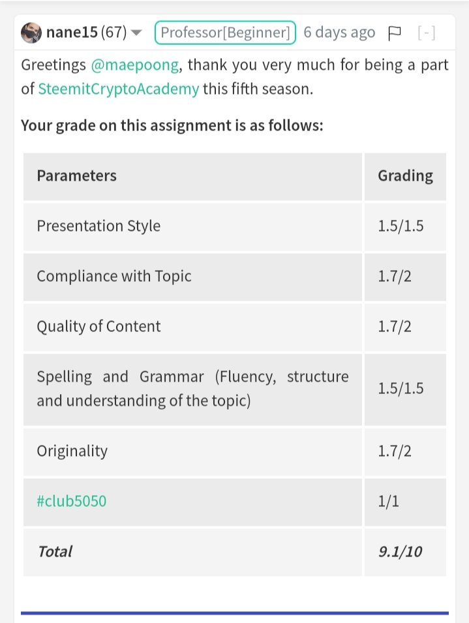Click the Originality row cell
Screen dimensions: 469x623
coord(192,451)
